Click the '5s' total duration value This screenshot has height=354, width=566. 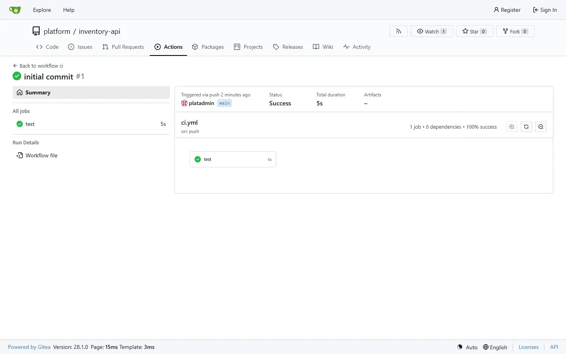coord(320,103)
